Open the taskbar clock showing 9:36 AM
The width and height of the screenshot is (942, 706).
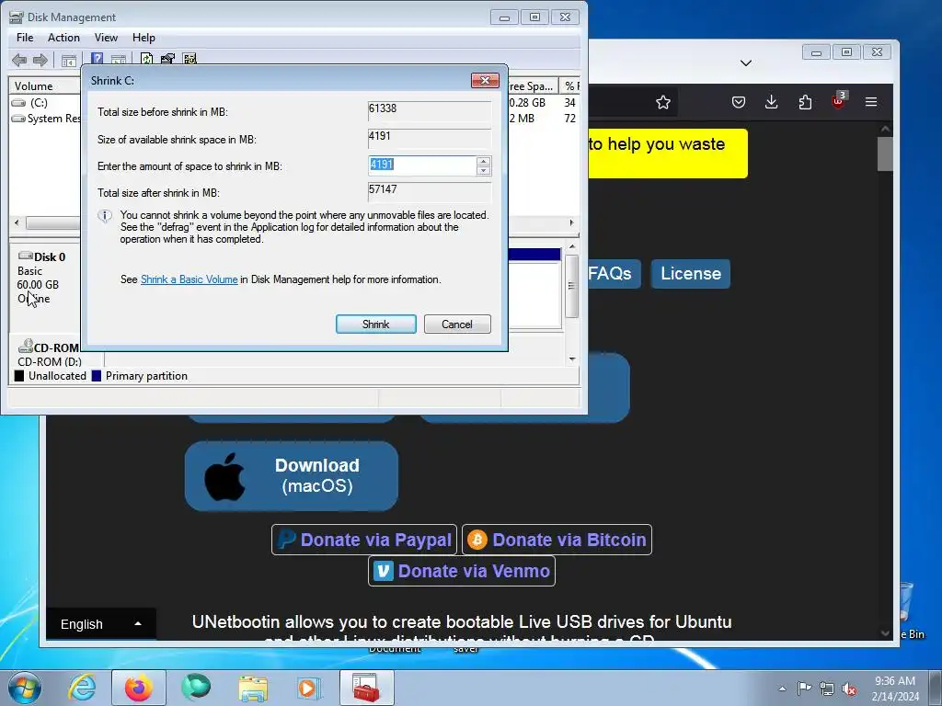(x=895, y=689)
